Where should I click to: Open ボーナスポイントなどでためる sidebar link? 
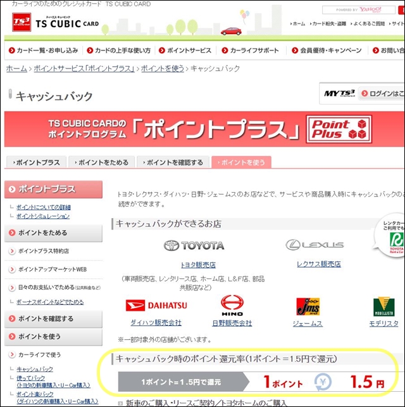point(50,302)
